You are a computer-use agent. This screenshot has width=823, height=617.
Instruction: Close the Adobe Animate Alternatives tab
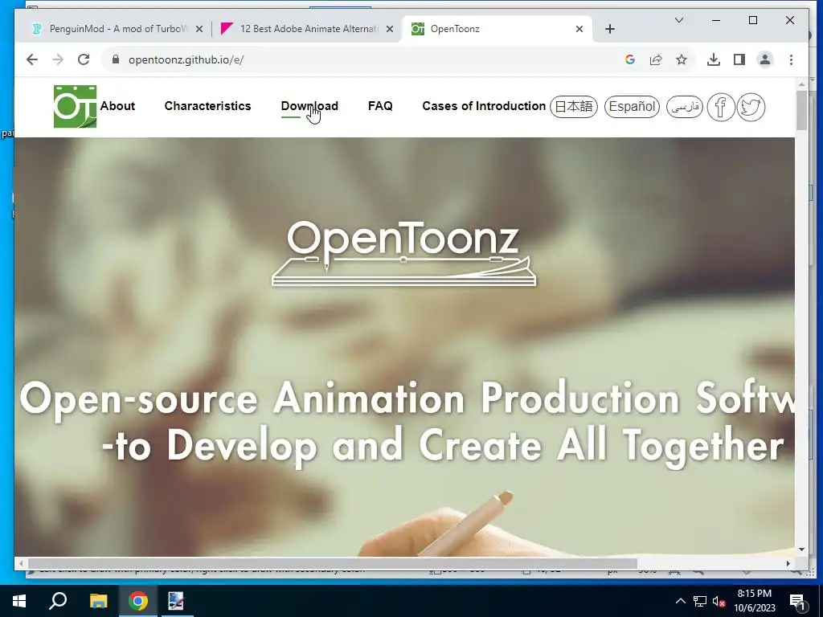point(390,30)
